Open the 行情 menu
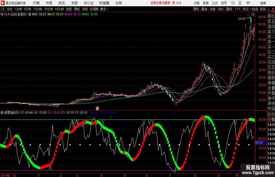275x177 pixels. coord(36,3)
